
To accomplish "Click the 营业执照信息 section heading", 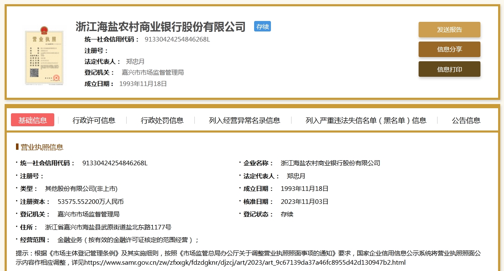I will pos(42,147).
